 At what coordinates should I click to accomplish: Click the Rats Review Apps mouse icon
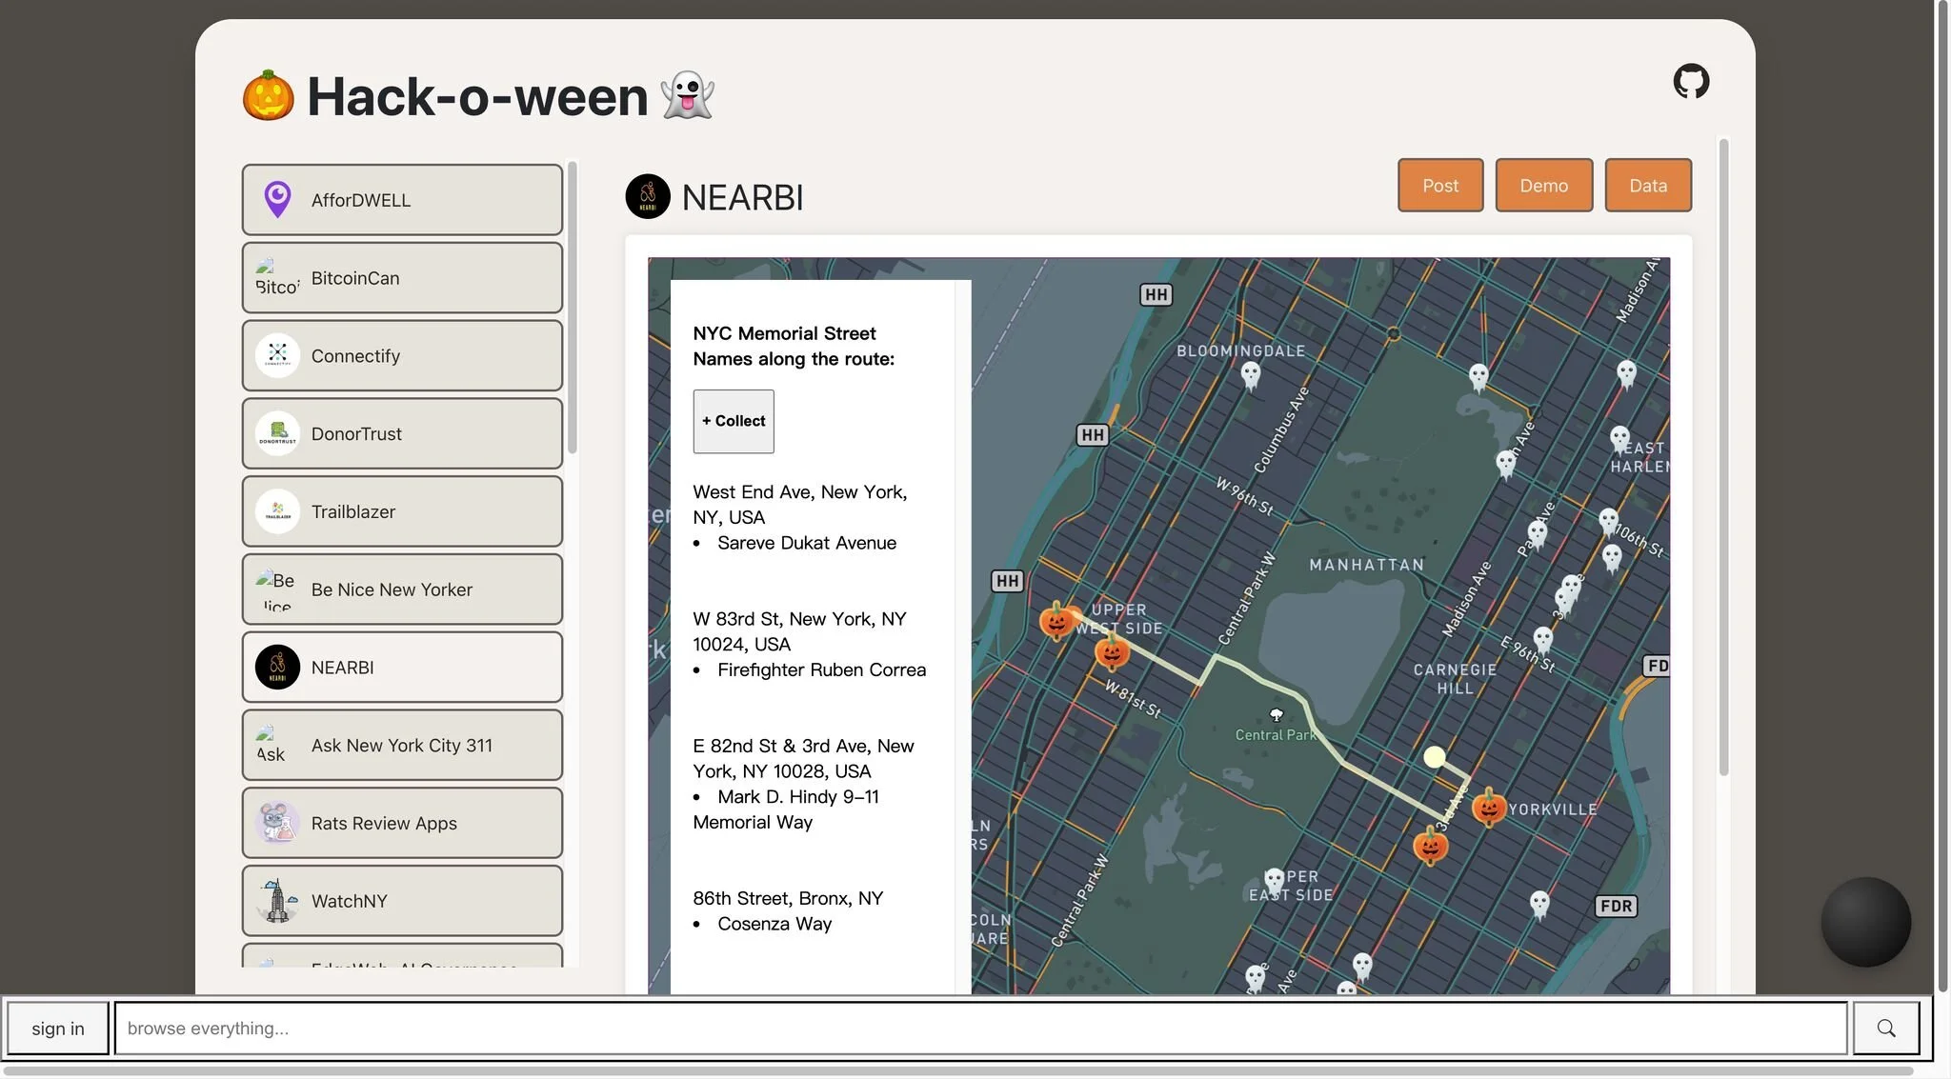(x=277, y=823)
